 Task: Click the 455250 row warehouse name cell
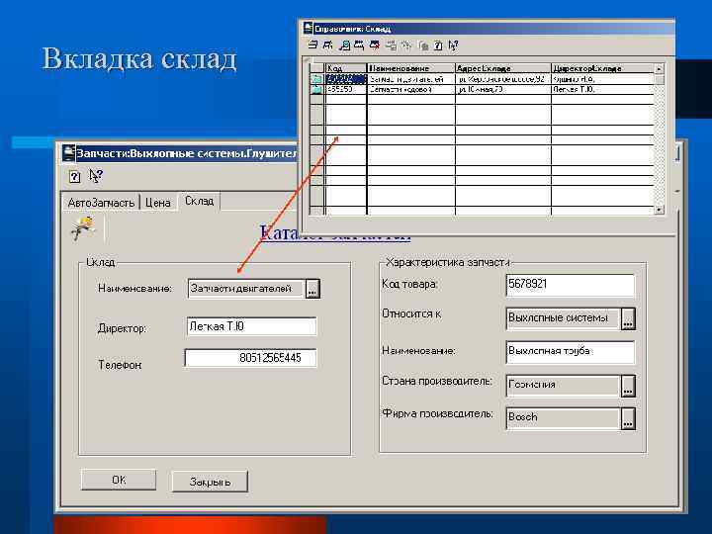pos(411,89)
